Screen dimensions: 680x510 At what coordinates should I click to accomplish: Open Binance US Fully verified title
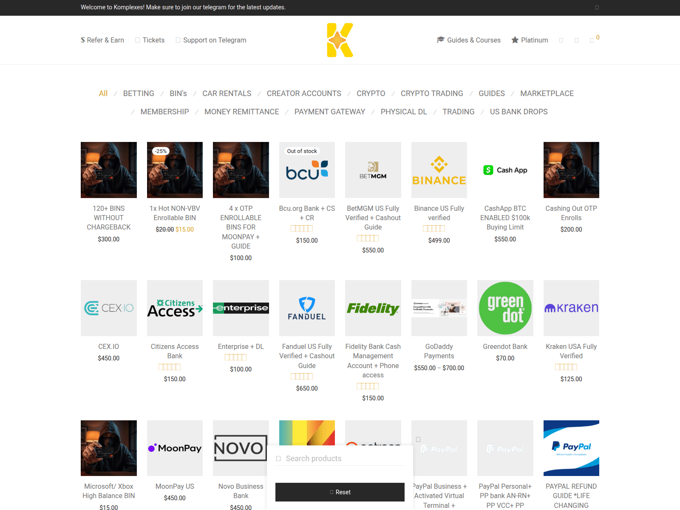pyautogui.click(x=439, y=213)
